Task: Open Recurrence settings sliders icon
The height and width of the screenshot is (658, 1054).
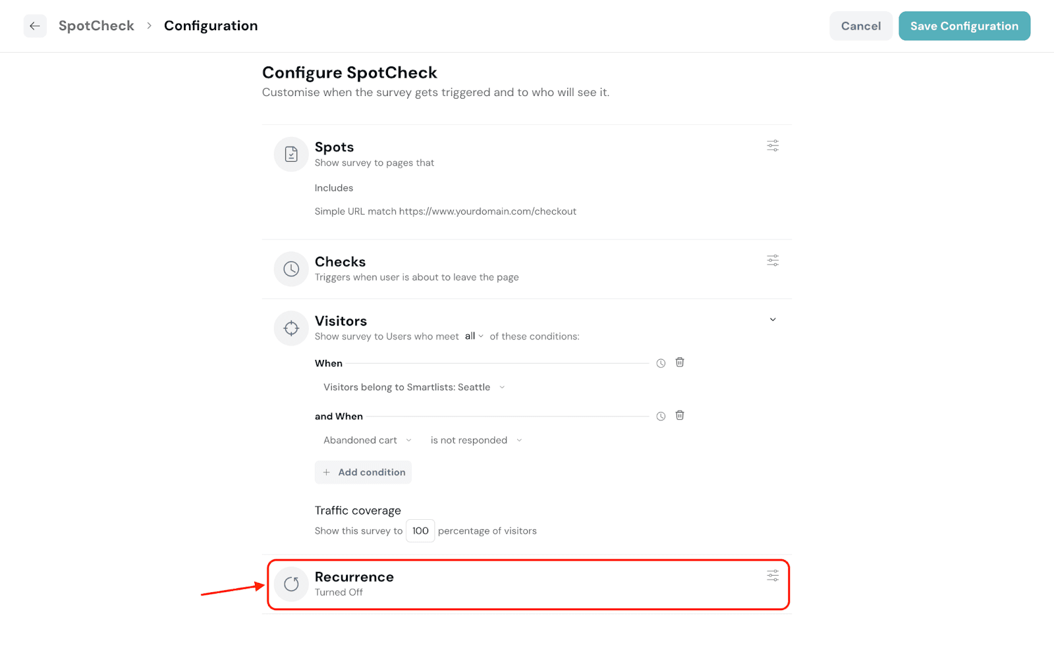Action: coord(773,576)
